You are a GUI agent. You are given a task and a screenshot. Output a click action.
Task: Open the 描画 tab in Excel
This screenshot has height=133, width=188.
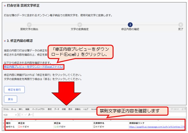(27, 109)
